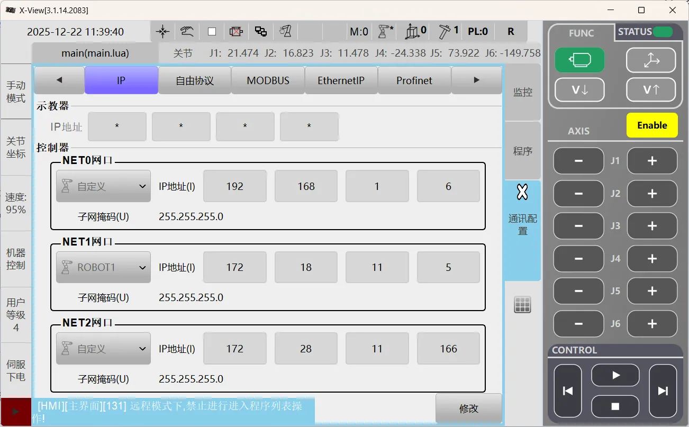This screenshot has height=427, width=689.
Task: Jog J6 axis in minus direction
Action: (x=578, y=324)
